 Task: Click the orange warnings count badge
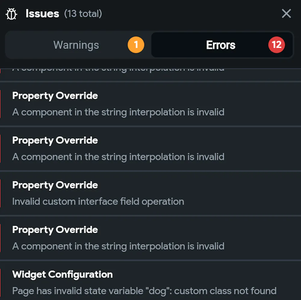(136, 45)
